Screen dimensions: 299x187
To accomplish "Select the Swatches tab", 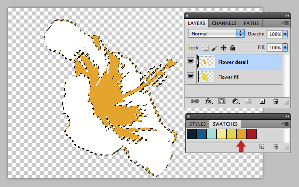I will coord(225,124).
